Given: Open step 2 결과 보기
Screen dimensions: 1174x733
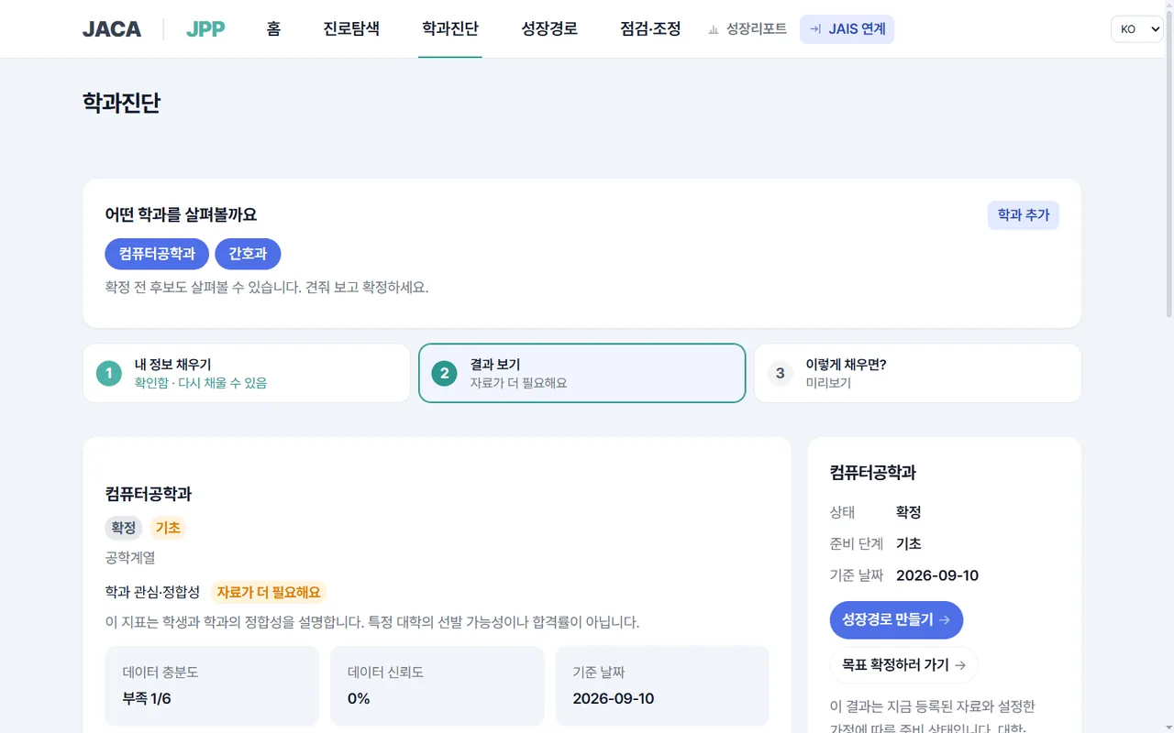Looking at the screenshot, I should (581, 373).
